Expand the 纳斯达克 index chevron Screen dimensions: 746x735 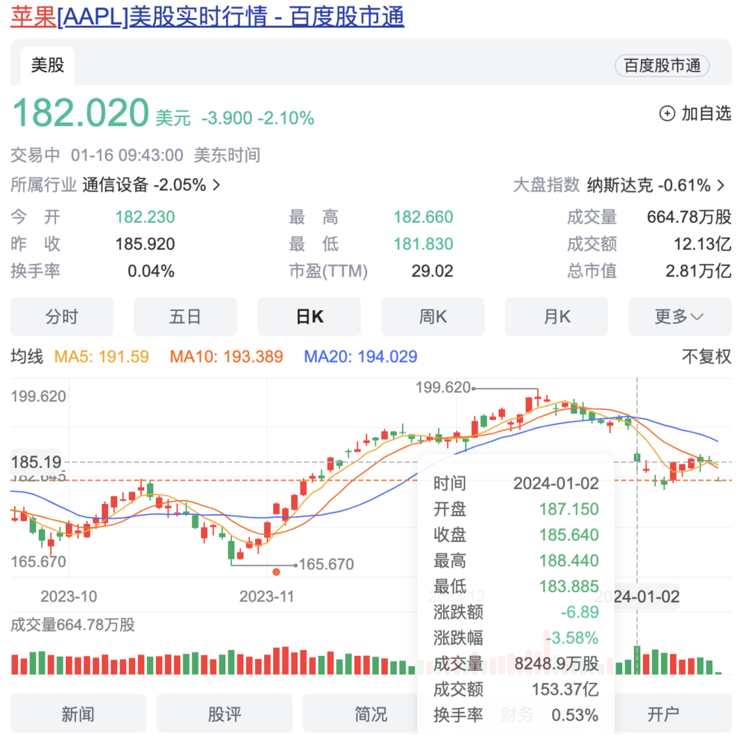(721, 185)
